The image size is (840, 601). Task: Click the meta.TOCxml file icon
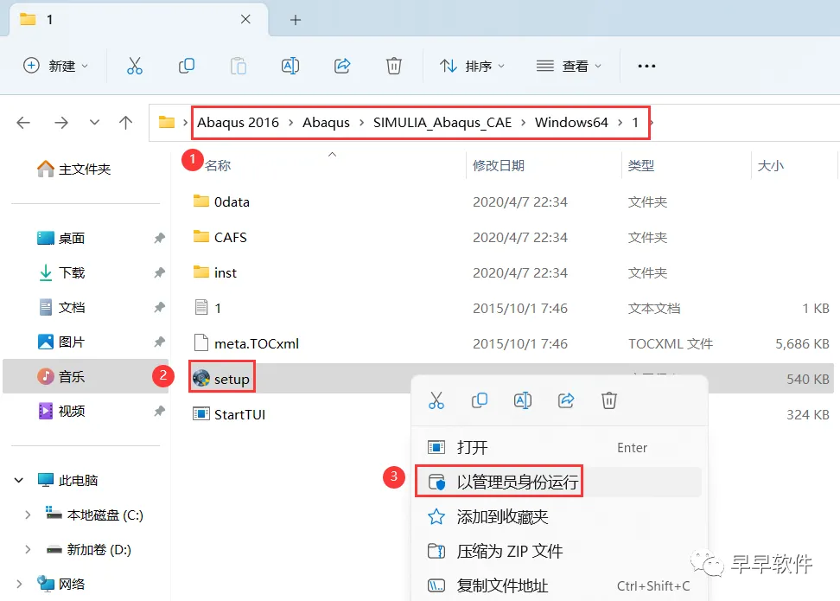(x=201, y=343)
